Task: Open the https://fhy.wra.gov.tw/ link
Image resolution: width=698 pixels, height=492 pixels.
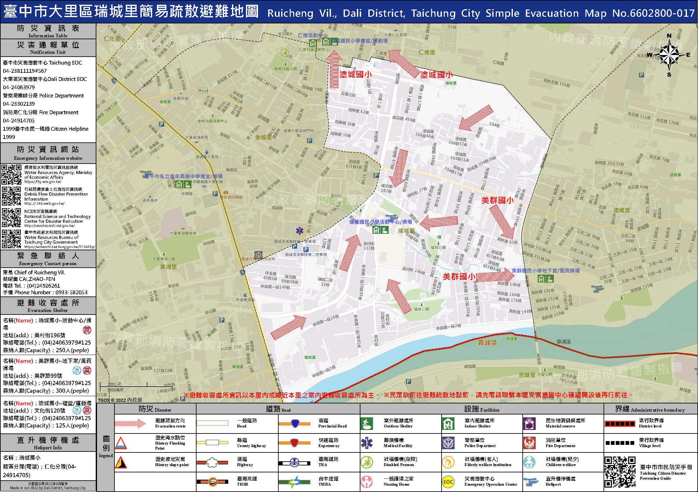Action: [x=43, y=182]
